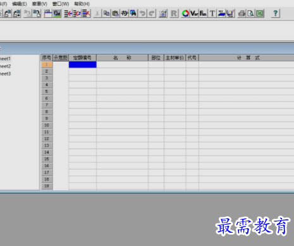The height and width of the screenshot is (246, 294).
Task: Click the Print printer icon
Action: [242, 13]
